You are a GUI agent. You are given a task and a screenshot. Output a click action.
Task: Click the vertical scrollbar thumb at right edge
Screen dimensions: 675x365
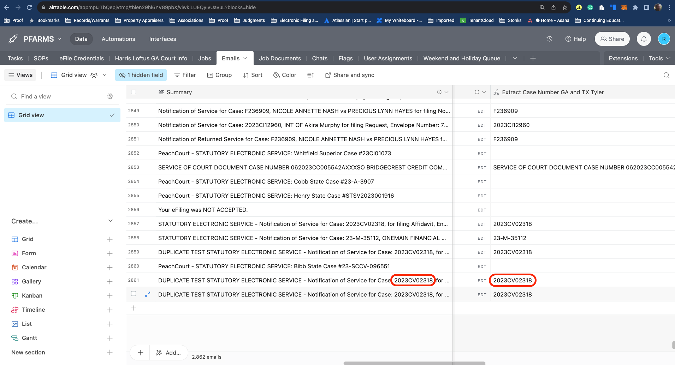[x=673, y=345]
